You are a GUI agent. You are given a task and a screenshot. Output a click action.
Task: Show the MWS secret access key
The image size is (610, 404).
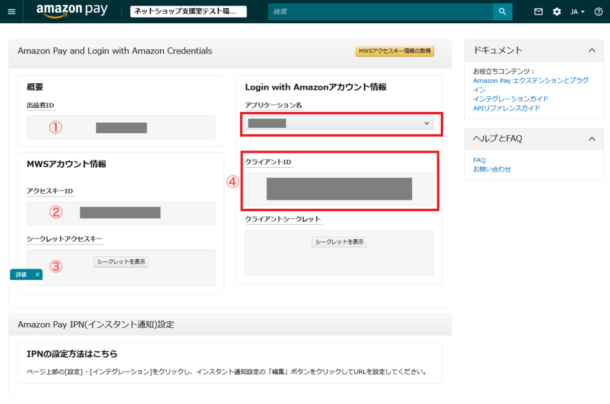tap(121, 262)
